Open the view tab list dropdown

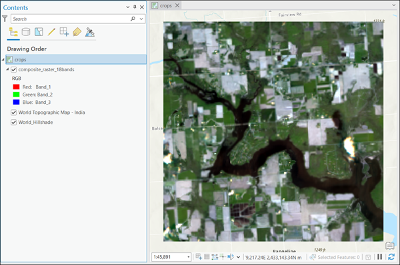pos(394,5)
